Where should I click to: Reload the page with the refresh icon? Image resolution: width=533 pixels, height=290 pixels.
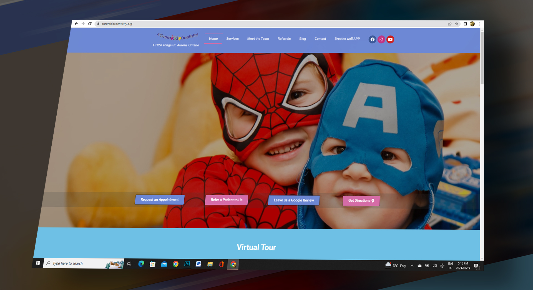click(90, 24)
